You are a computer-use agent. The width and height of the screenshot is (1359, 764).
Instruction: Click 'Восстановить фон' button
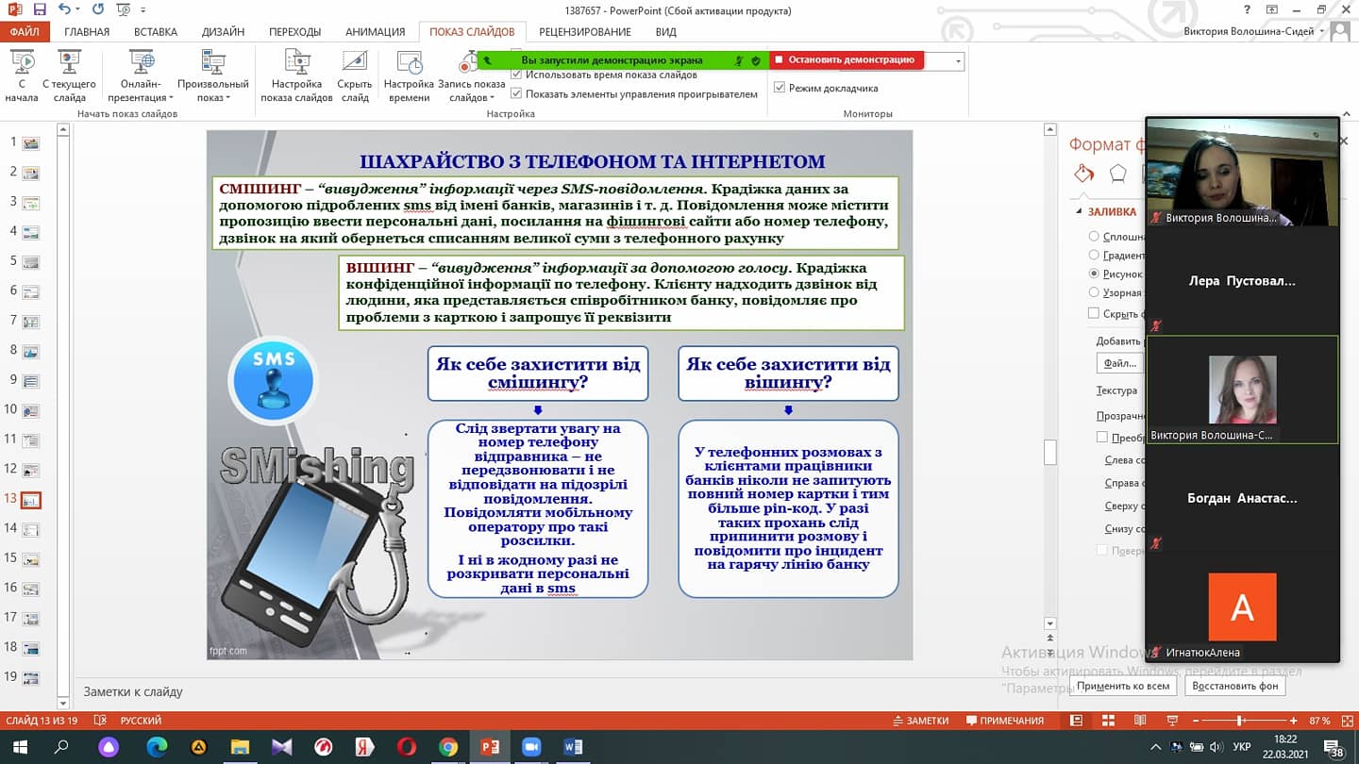(x=1234, y=686)
